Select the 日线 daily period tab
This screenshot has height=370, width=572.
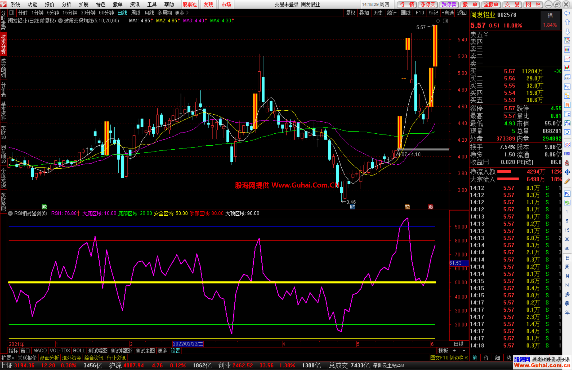pos(122,13)
